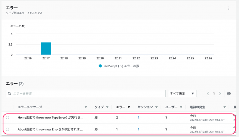Click page number 1 in pagination

pyautogui.click(x=214, y=94)
